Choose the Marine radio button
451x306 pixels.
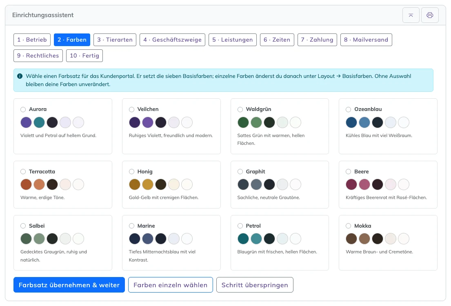pos(131,226)
